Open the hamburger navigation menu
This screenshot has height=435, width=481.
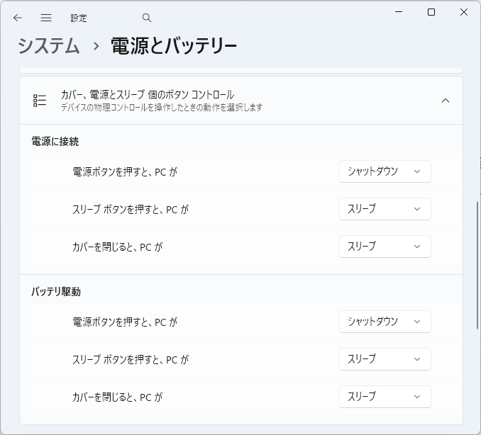pyautogui.click(x=46, y=18)
